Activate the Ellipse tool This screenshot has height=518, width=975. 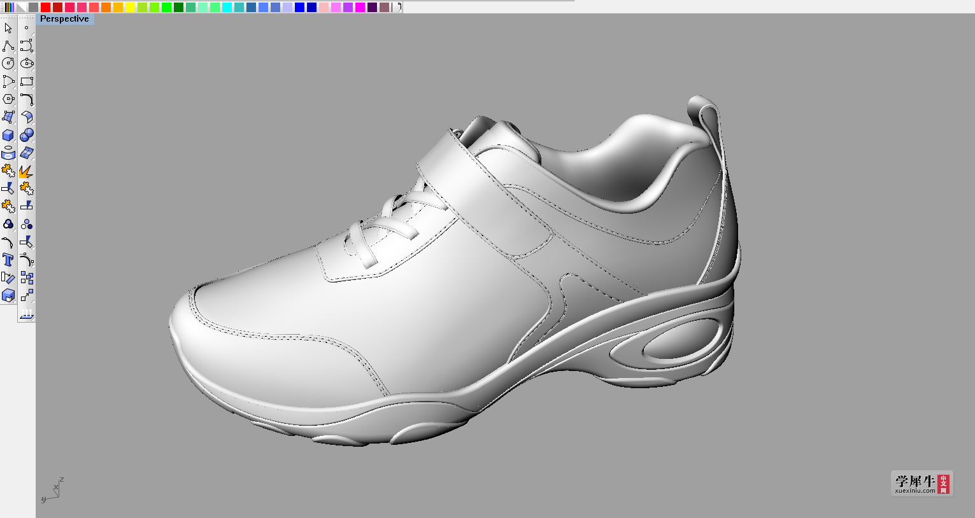[26, 64]
